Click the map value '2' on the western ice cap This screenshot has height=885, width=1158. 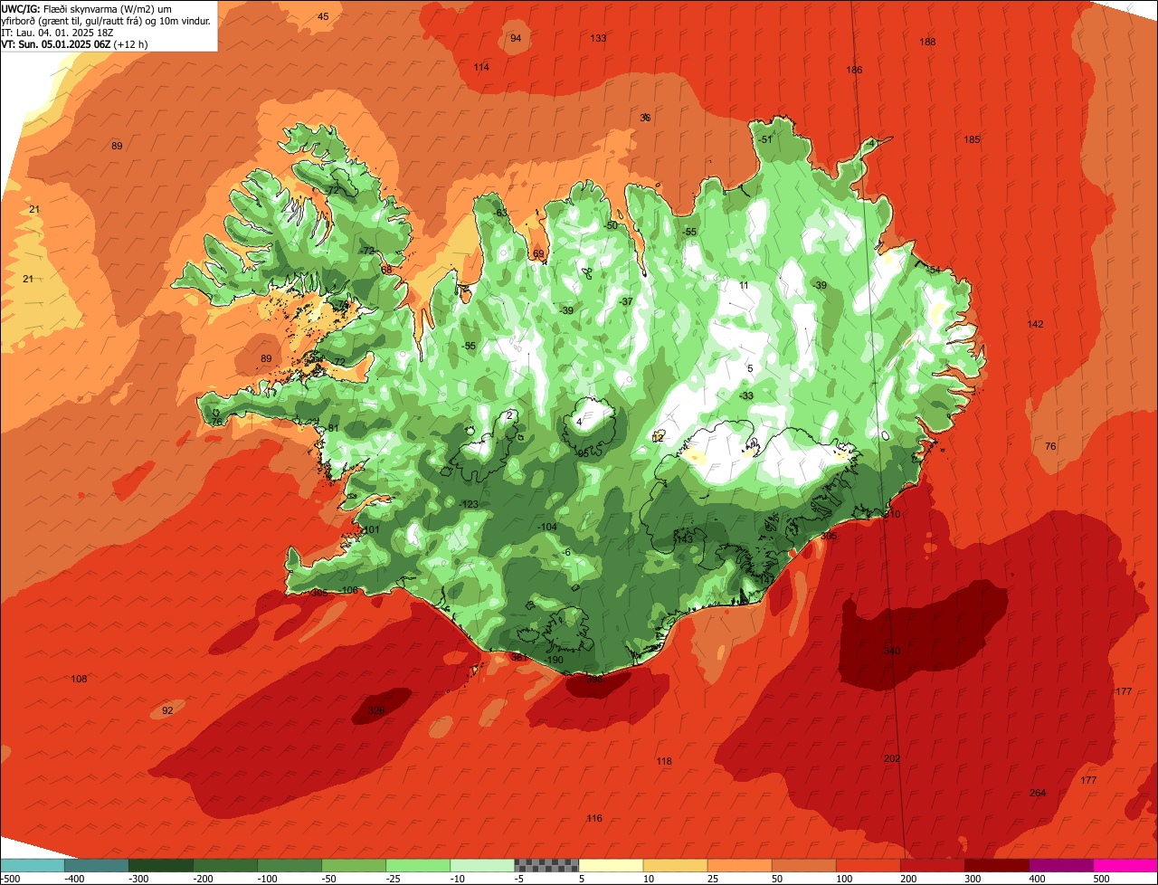pos(510,415)
